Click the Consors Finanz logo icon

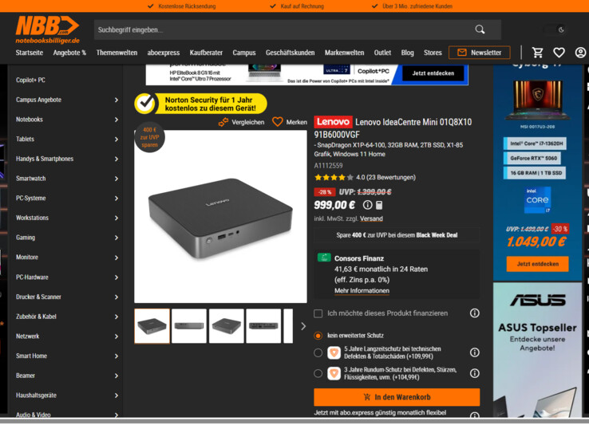[324, 258]
